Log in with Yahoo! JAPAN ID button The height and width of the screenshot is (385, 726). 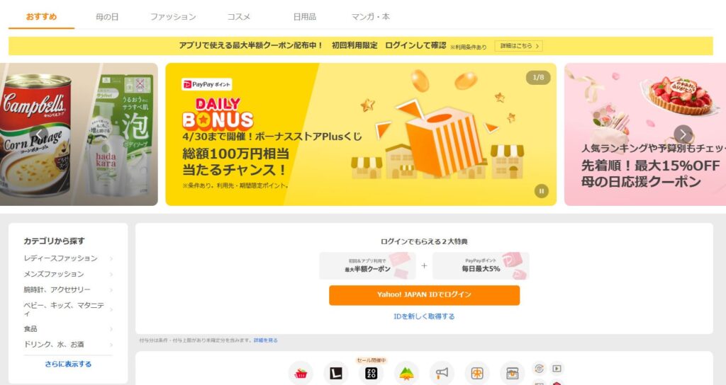point(424,295)
